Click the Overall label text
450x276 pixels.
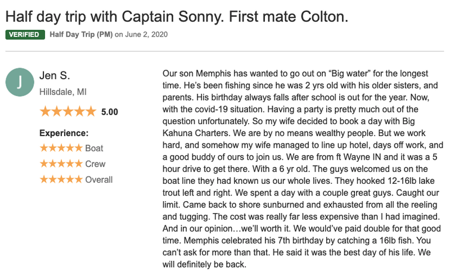(99, 180)
